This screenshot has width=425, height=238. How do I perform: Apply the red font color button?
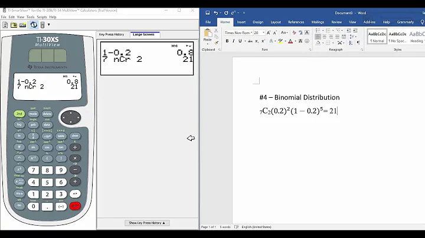click(x=290, y=41)
